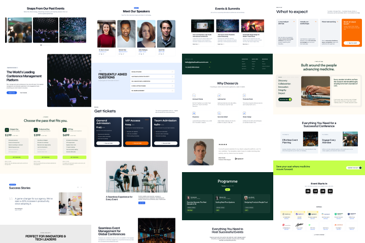This screenshot has width=365, height=243.
Task: Click dark green button under Impact list
Action: (x=285, y=99)
